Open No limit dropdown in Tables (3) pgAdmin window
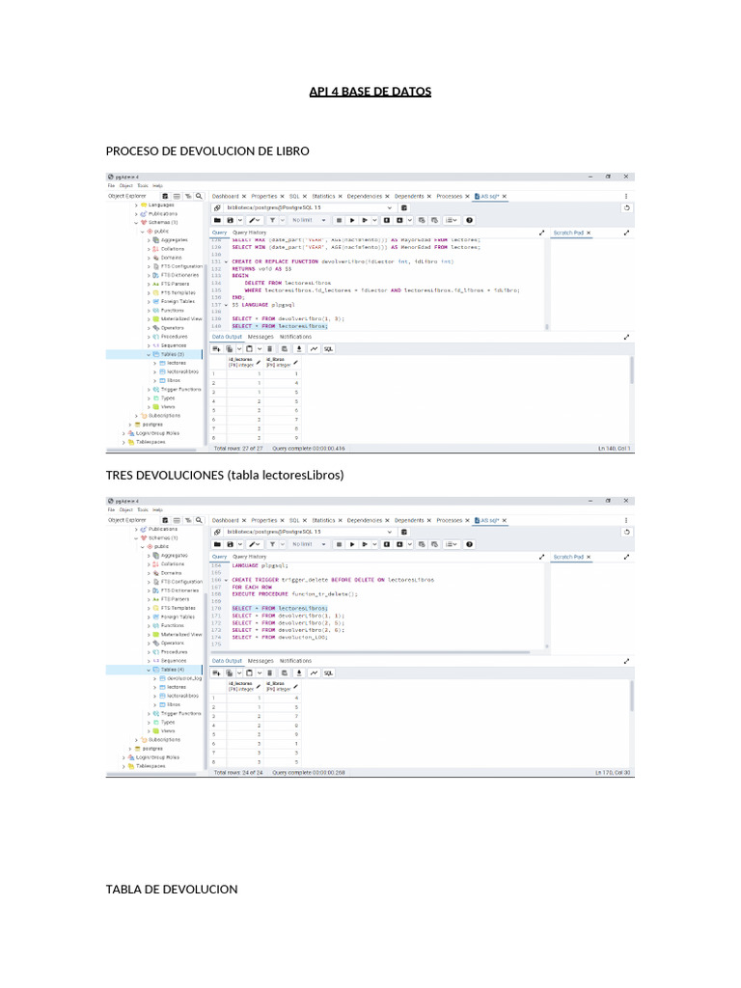 (x=309, y=221)
